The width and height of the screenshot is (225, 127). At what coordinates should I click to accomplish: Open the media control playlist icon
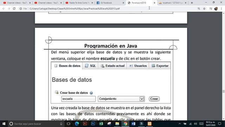pos(211,8)
